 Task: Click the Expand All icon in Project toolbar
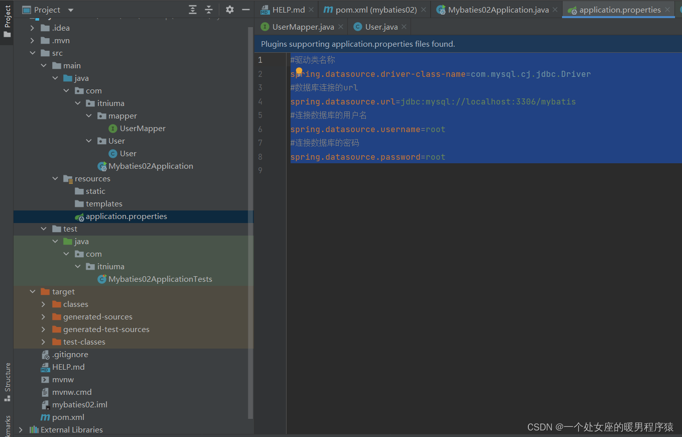click(x=193, y=10)
